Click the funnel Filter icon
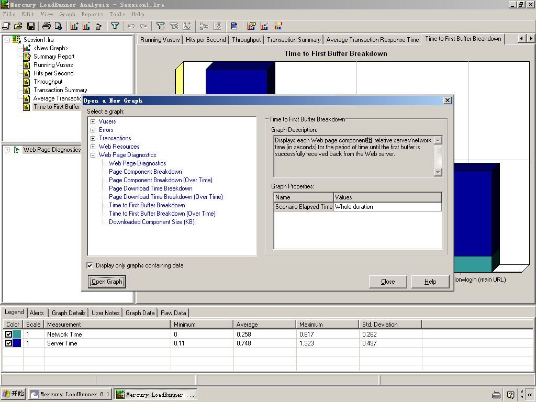 (x=115, y=26)
